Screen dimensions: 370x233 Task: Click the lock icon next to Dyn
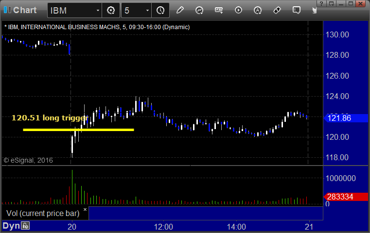[x=25, y=226]
